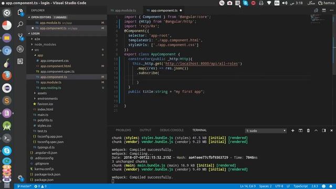Switch to the Output panel tab
The image size is (336, 189).
point(145,130)
